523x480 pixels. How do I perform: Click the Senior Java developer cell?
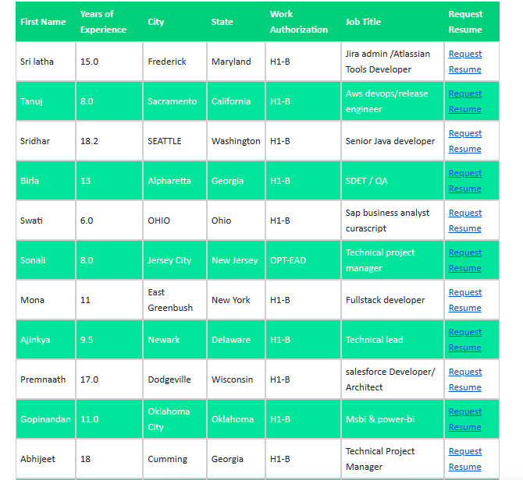coord(393,141)
